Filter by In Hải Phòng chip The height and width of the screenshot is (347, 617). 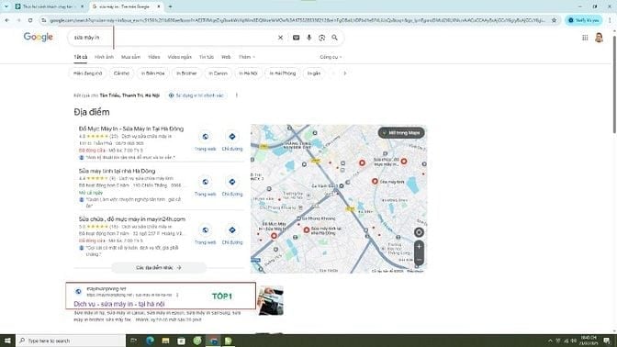click(x=283, y=73)
